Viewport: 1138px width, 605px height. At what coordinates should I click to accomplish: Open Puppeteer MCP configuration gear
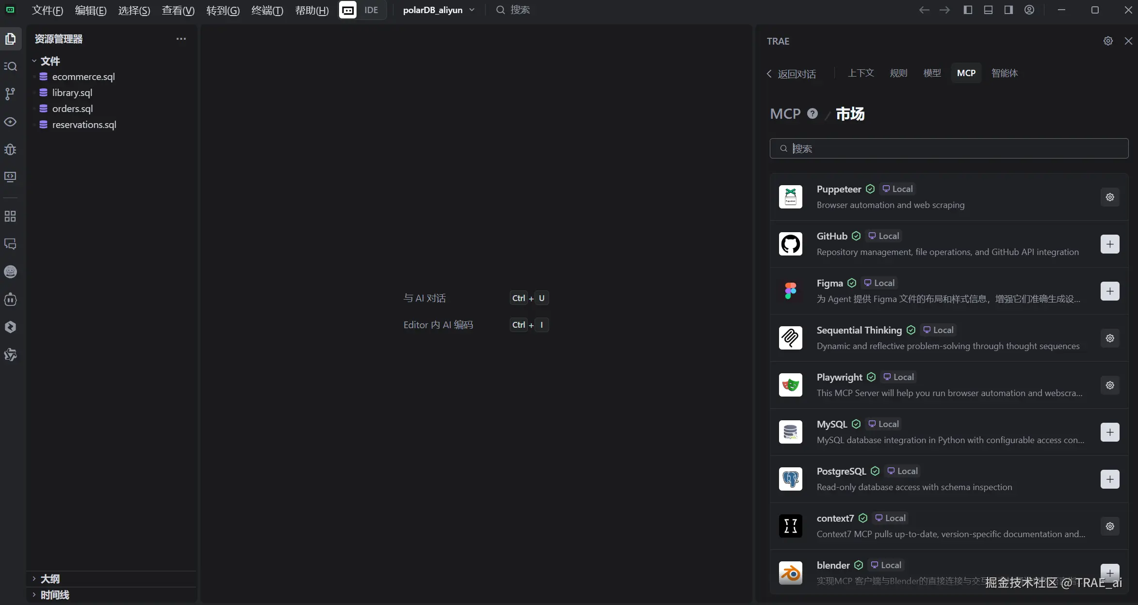1109,197
